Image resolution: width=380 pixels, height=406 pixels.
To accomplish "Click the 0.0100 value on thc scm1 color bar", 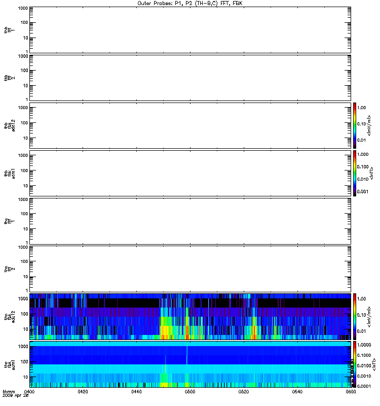I will [364, 365].
